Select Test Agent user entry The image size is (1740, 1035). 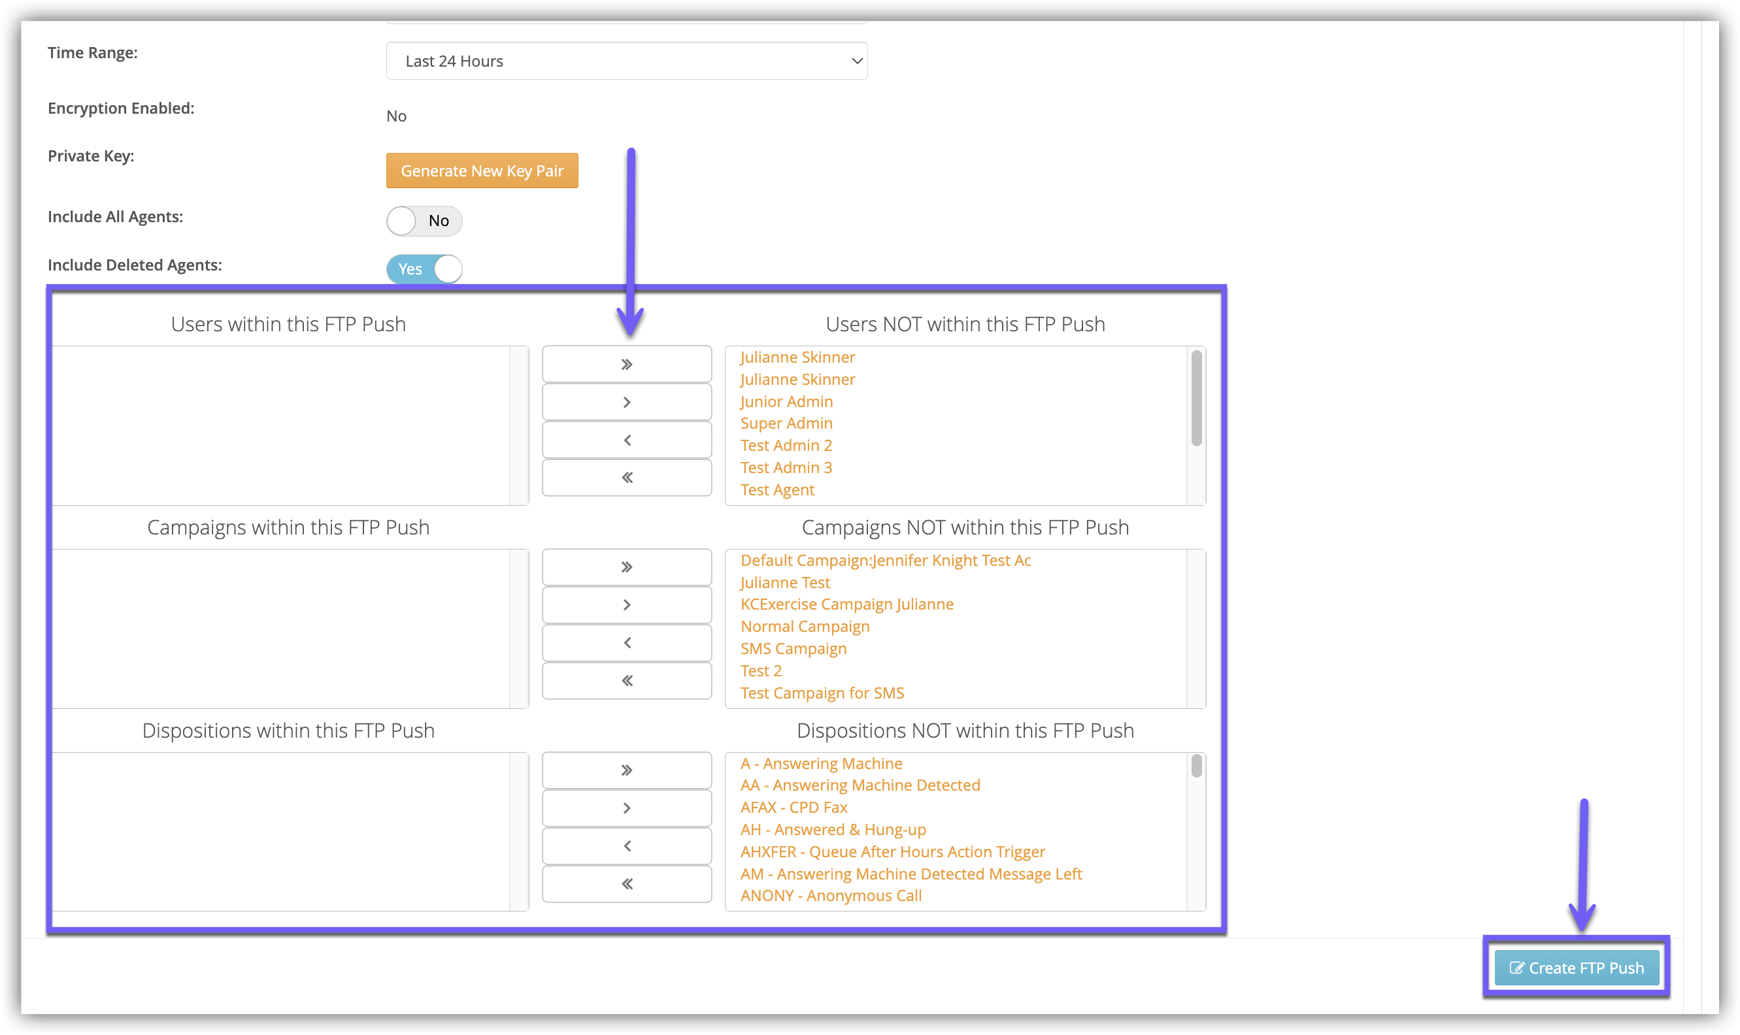pos(777,489)
